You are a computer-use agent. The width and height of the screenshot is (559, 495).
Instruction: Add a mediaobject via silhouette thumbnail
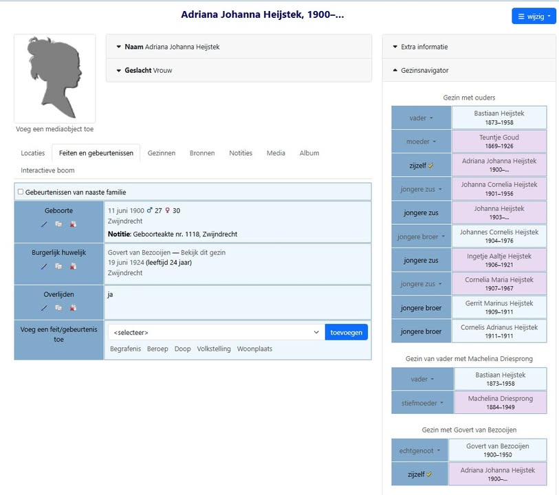54,78
